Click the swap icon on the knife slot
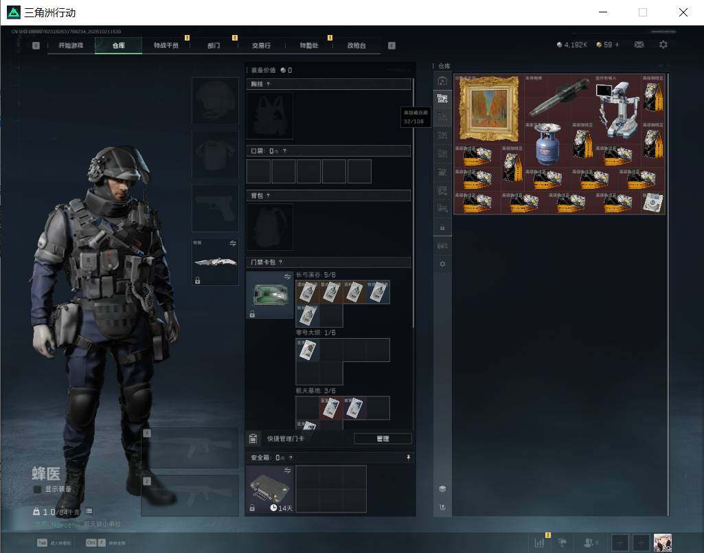The image size is (704, 553). 233,243
